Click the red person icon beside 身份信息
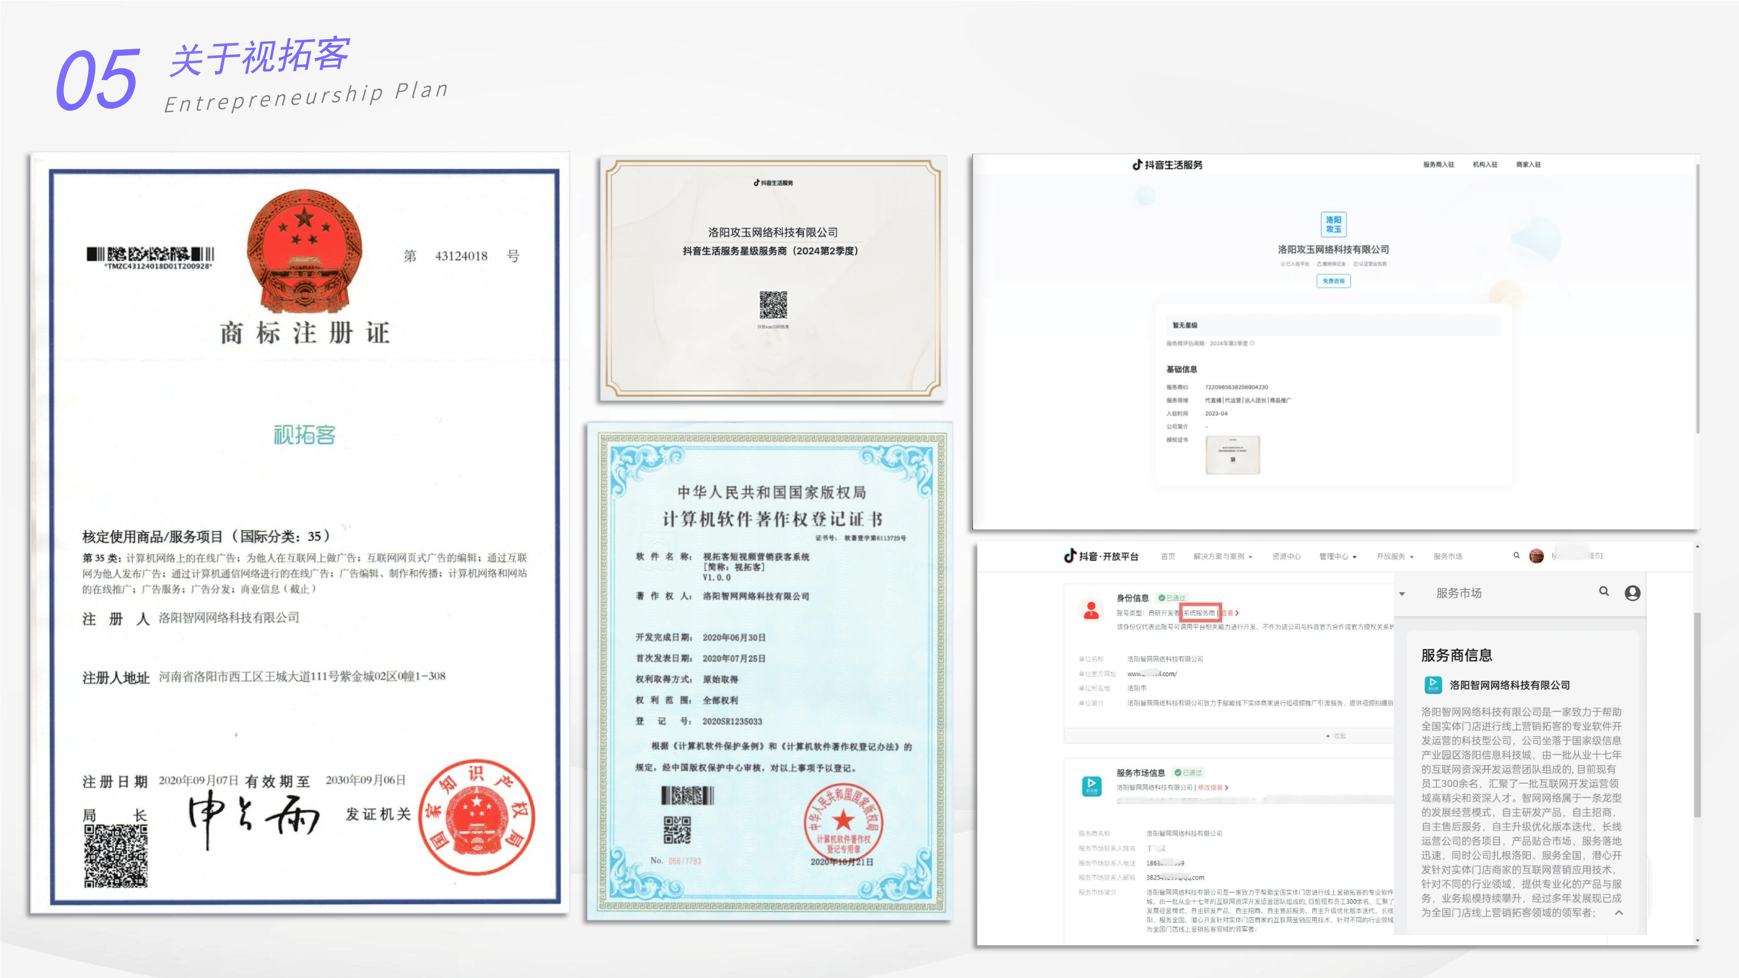Screen dimensions: 1739x978 pos(1091,609)
